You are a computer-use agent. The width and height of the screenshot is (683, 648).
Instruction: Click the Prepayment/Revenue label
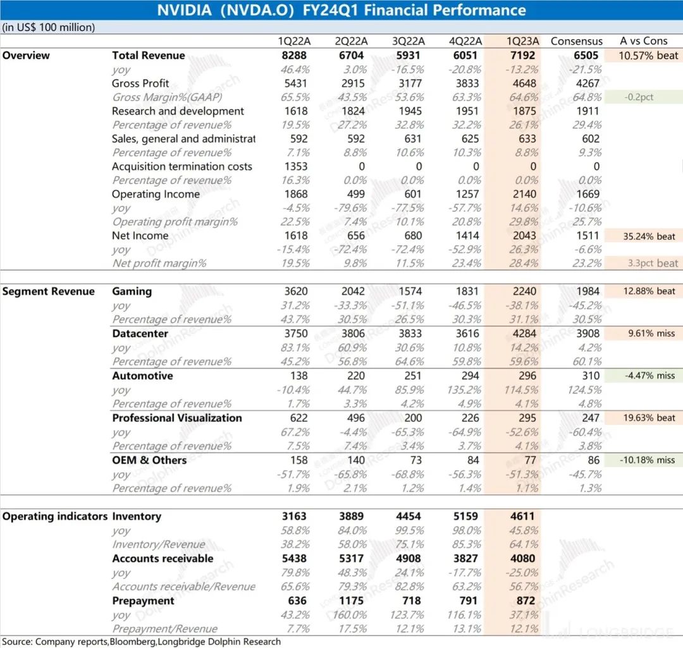pyautogui.click(x=164, y=629)
